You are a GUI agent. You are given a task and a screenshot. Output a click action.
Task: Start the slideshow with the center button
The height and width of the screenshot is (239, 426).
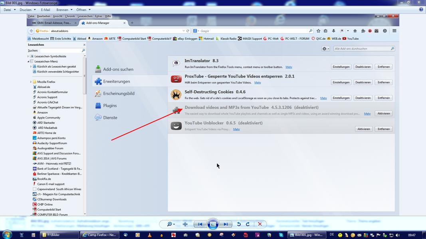tap(213, 224)
